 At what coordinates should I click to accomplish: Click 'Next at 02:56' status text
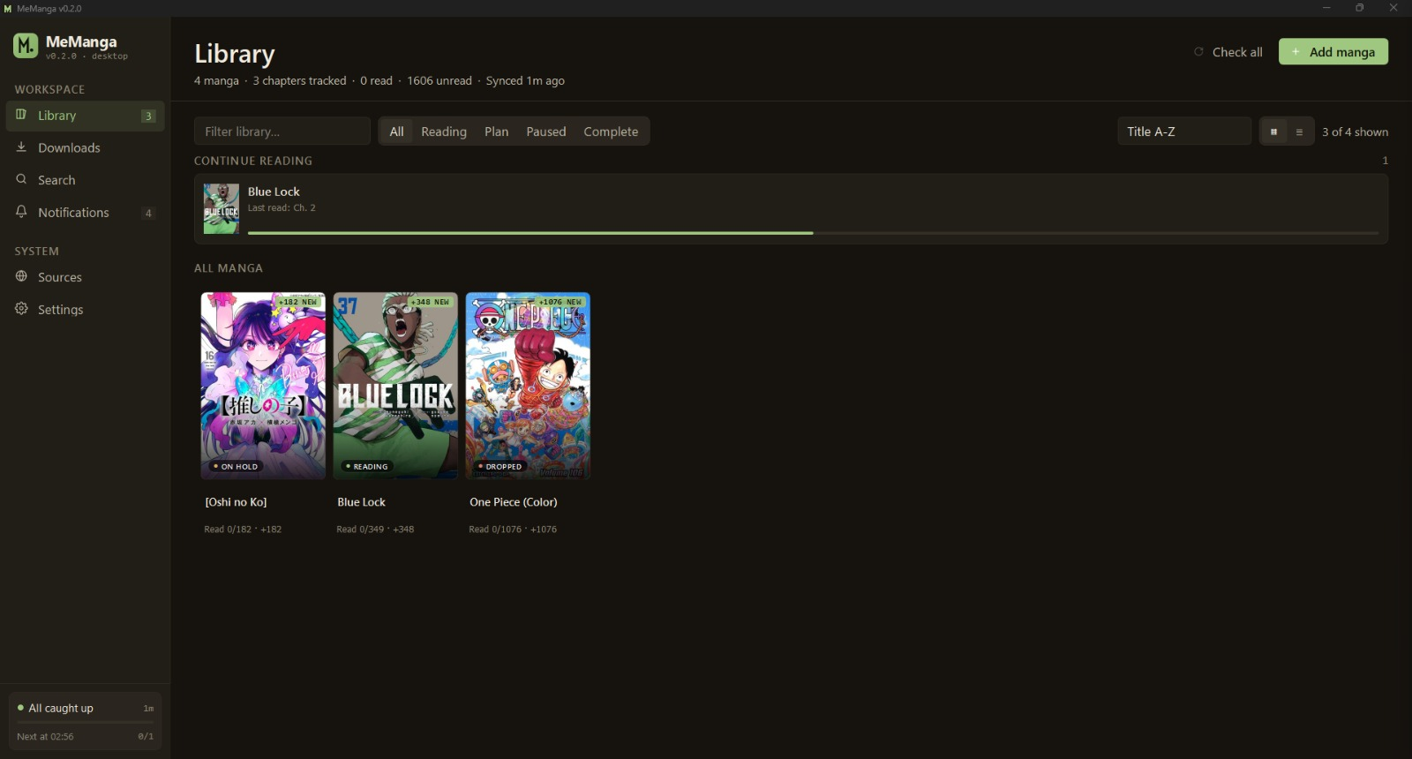(x=45, y=736)
